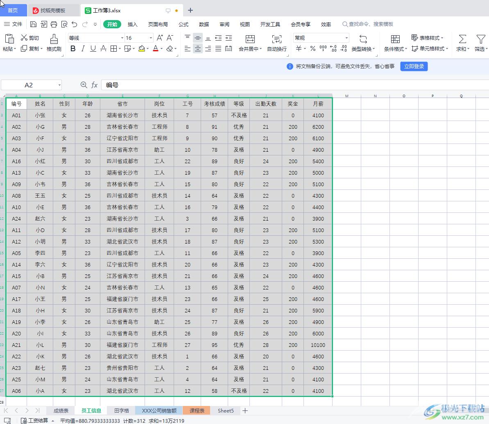This screenshot has width=489, height=424.
Task: Undo the last action
Action: click(74, 24)
